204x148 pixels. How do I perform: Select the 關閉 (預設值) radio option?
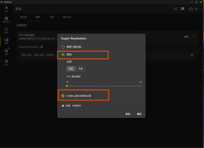tap(63, 47)
